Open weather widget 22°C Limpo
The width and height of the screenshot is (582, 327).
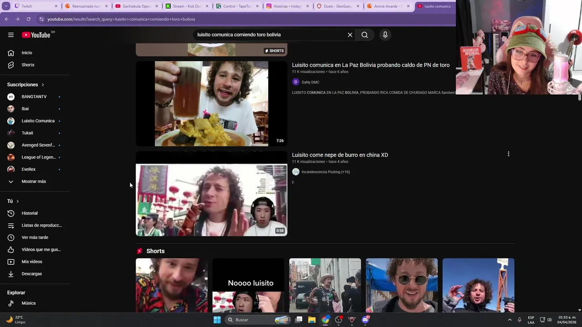point(16,320)
